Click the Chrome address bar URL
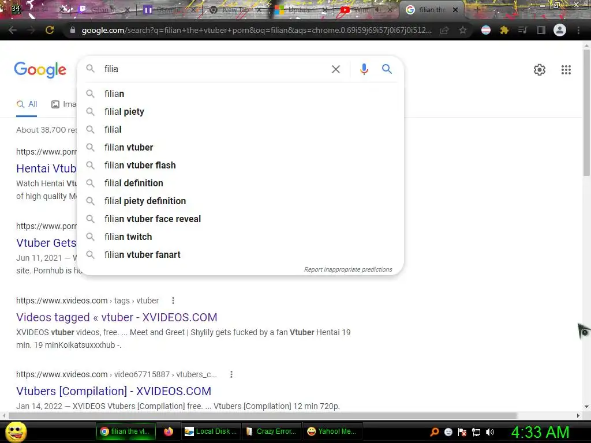 click(x=256, y=30)
